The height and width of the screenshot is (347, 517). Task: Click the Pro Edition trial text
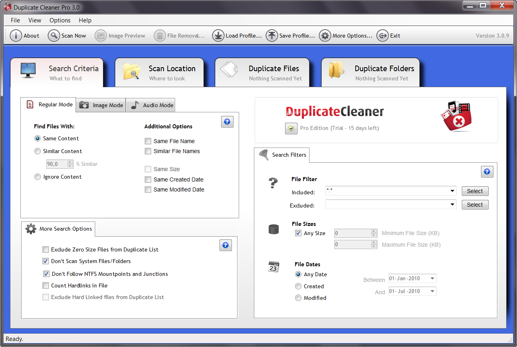[x=339, y=128]
